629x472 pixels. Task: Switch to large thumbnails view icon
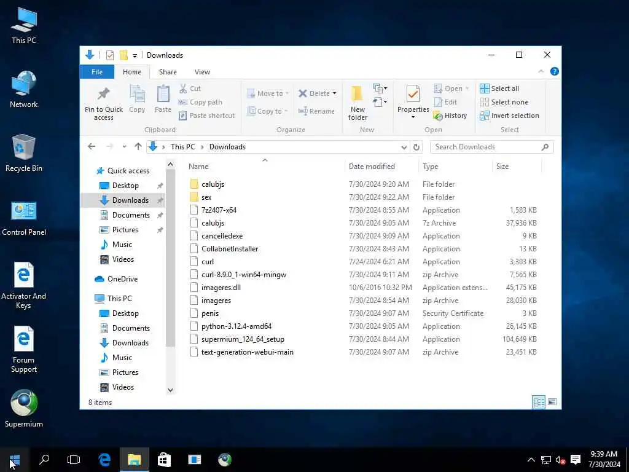pyautogui.click(x=552, y=402)
